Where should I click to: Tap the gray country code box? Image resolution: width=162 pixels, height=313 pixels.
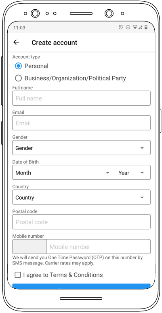(29, 247)
